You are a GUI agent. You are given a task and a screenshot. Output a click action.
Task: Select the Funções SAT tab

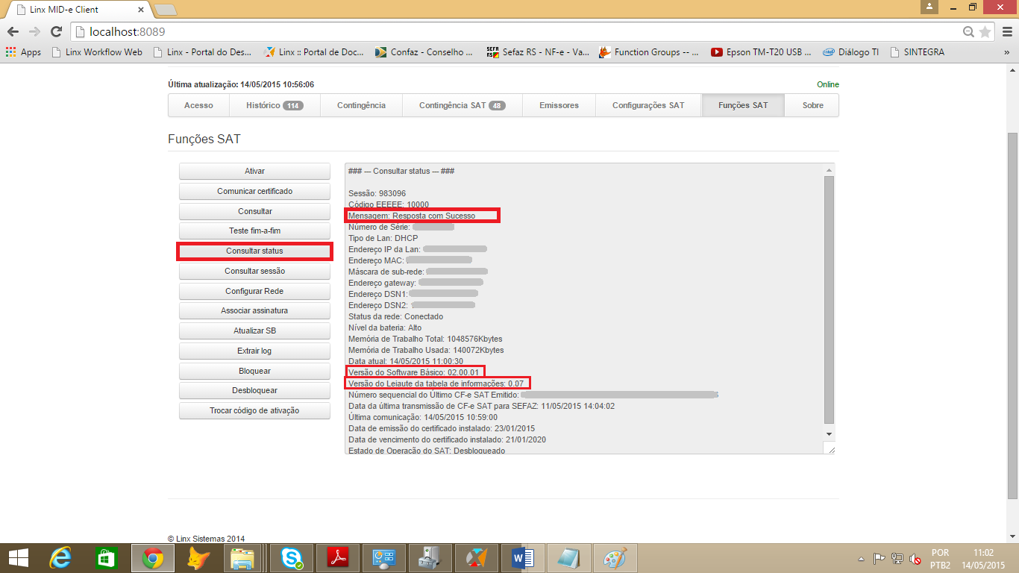click(x=743, y=105)
